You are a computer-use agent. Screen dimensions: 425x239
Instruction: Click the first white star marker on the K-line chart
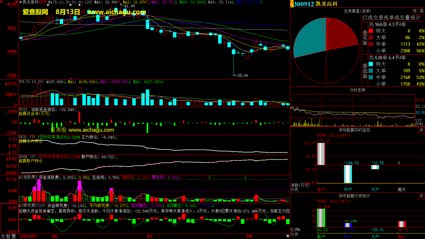point(48,5)
